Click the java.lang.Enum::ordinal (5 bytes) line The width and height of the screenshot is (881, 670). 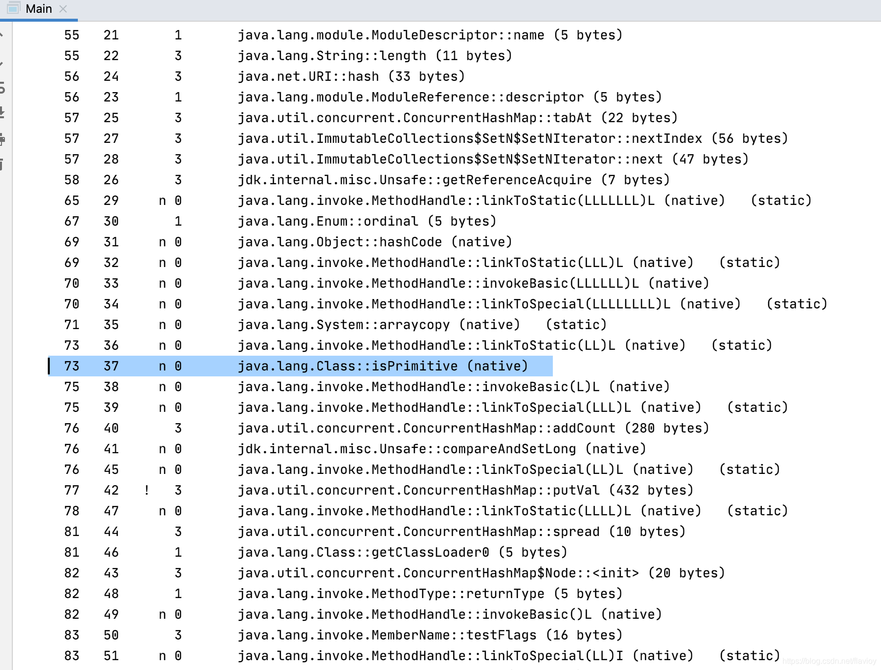367,221
